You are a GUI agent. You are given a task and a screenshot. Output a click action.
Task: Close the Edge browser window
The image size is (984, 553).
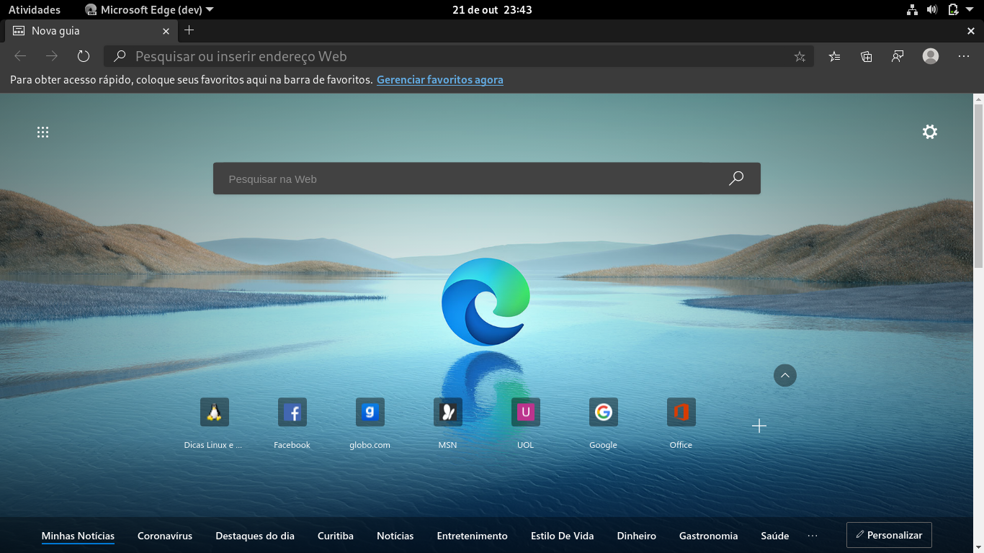[x=971, y=31]
